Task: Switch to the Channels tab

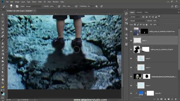Action: [x=139, y=12]
